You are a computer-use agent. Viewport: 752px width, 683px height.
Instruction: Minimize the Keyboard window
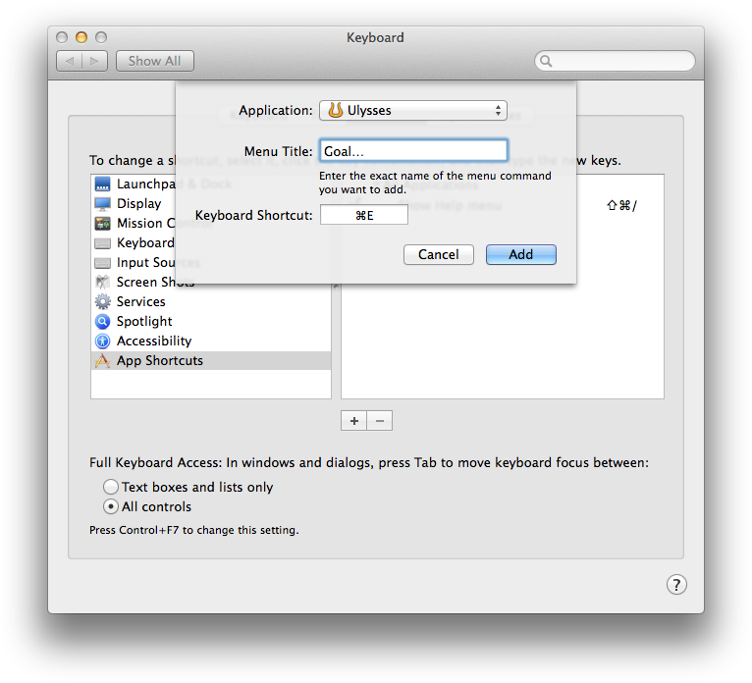tap(81, 37)
